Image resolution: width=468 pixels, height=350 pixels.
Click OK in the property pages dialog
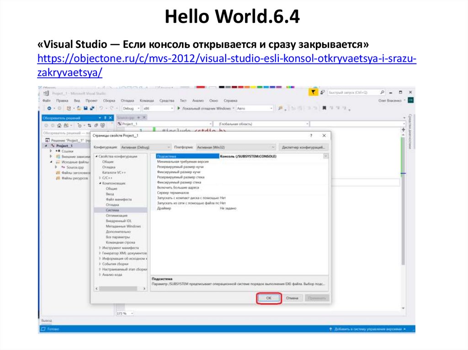(269, 298)
